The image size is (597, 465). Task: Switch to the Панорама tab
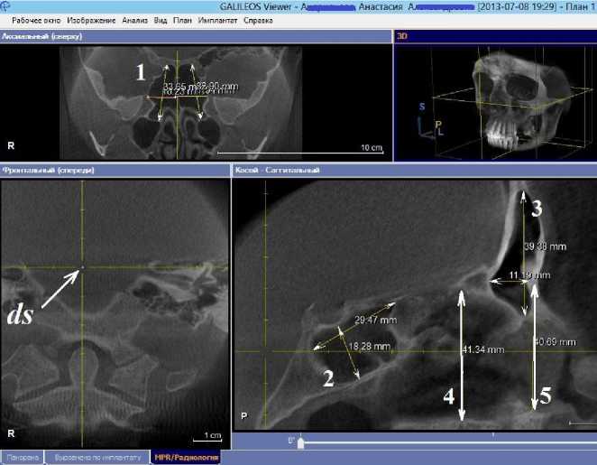tap(22, 457)
